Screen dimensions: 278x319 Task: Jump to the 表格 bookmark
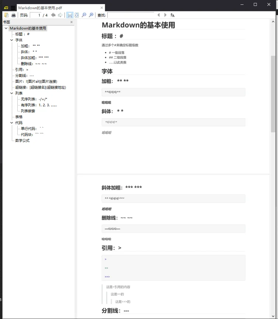tap(19, 117)
